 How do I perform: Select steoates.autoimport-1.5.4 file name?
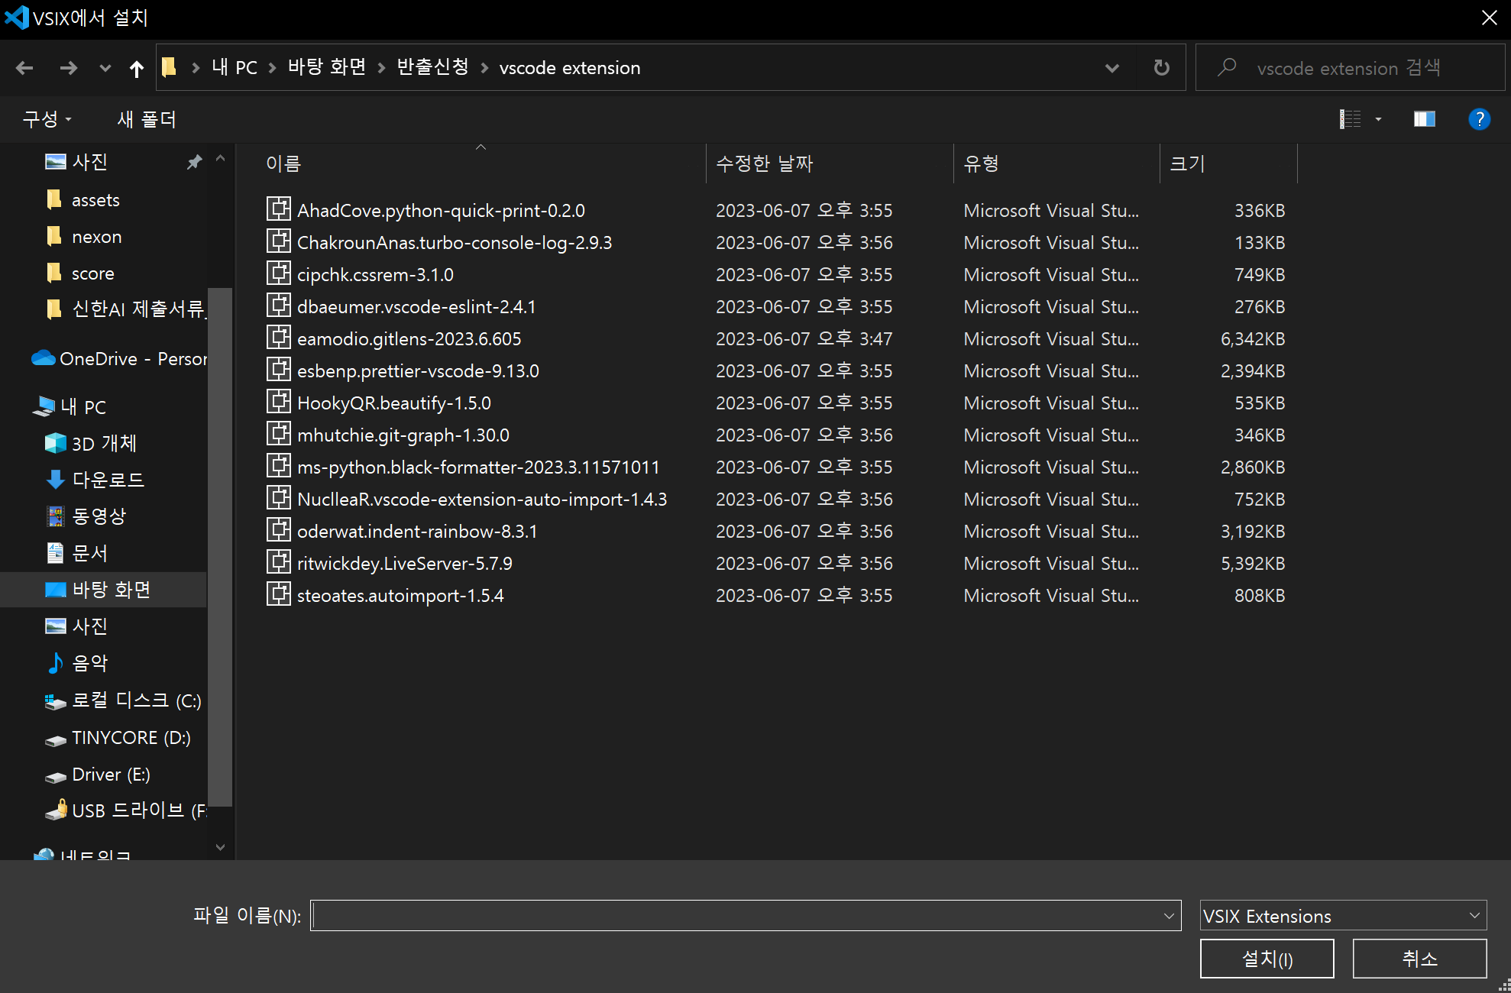(x=400, y=596)
